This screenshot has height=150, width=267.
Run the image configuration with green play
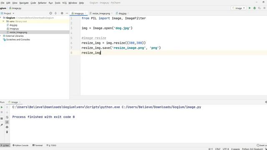point(249,8)
